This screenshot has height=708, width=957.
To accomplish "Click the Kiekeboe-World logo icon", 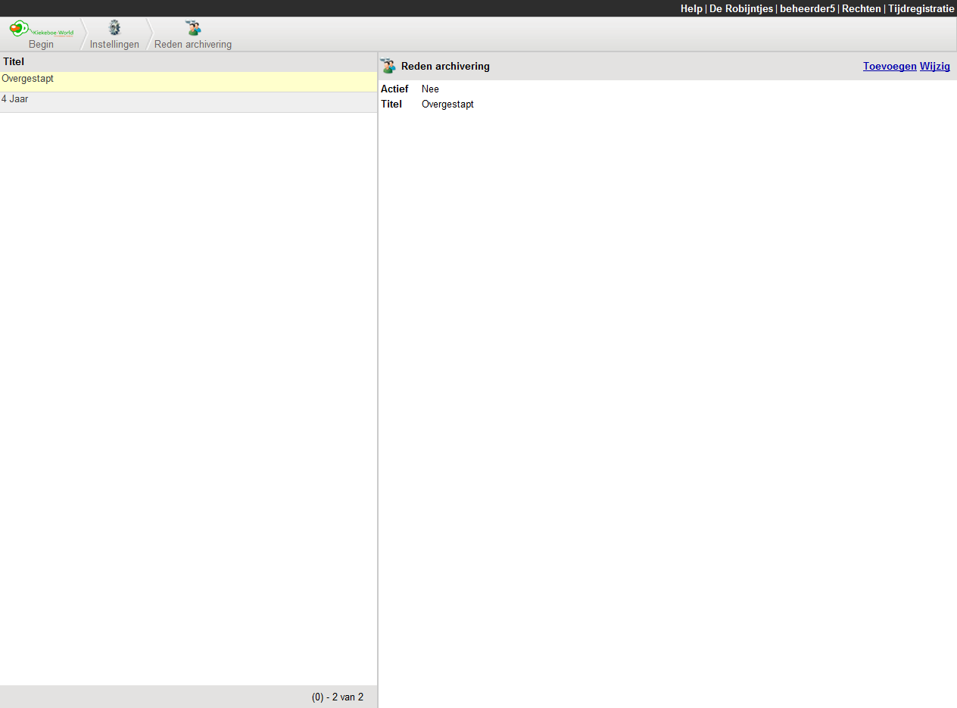I will point(41,29).
